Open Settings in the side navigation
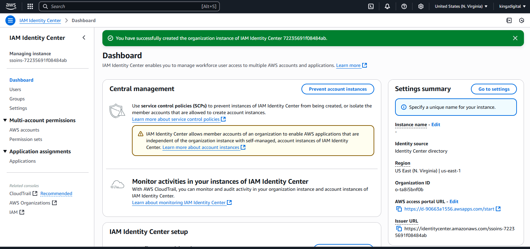The height and width of the screenshot is (249, 530). [18, 108]
